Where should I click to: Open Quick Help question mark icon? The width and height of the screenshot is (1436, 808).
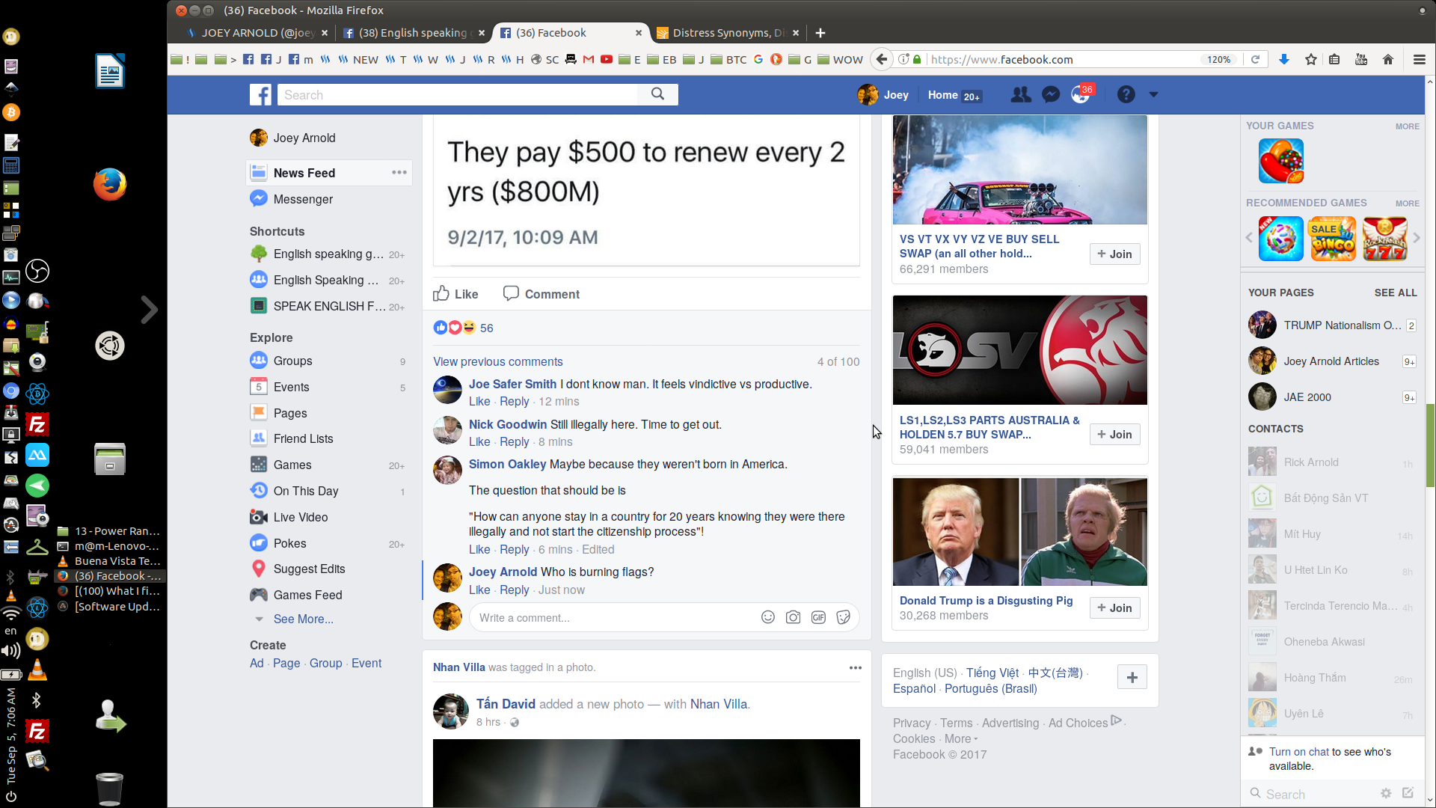tap(1126, 94)
